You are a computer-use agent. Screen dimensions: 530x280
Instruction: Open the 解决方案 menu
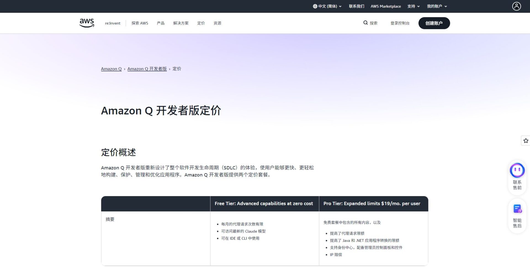(181, 23)
